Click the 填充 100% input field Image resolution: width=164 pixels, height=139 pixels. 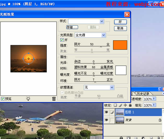148,105
